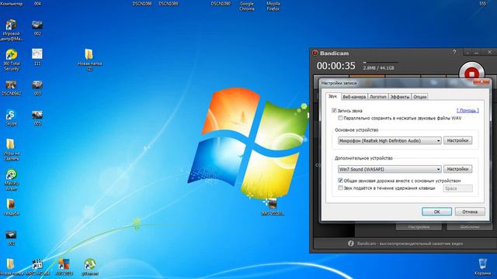Open the Корзина recycle bin
This screenshot has width=497, height=279.
click(x=482, y=267)
